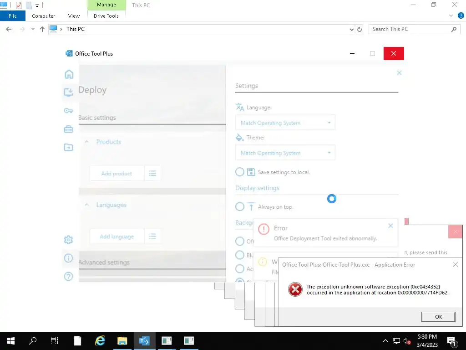Image resolution: width=466 pixels, height=350 pixels.
Task: Open address bar history dropdown arrow
Action: 352,30
